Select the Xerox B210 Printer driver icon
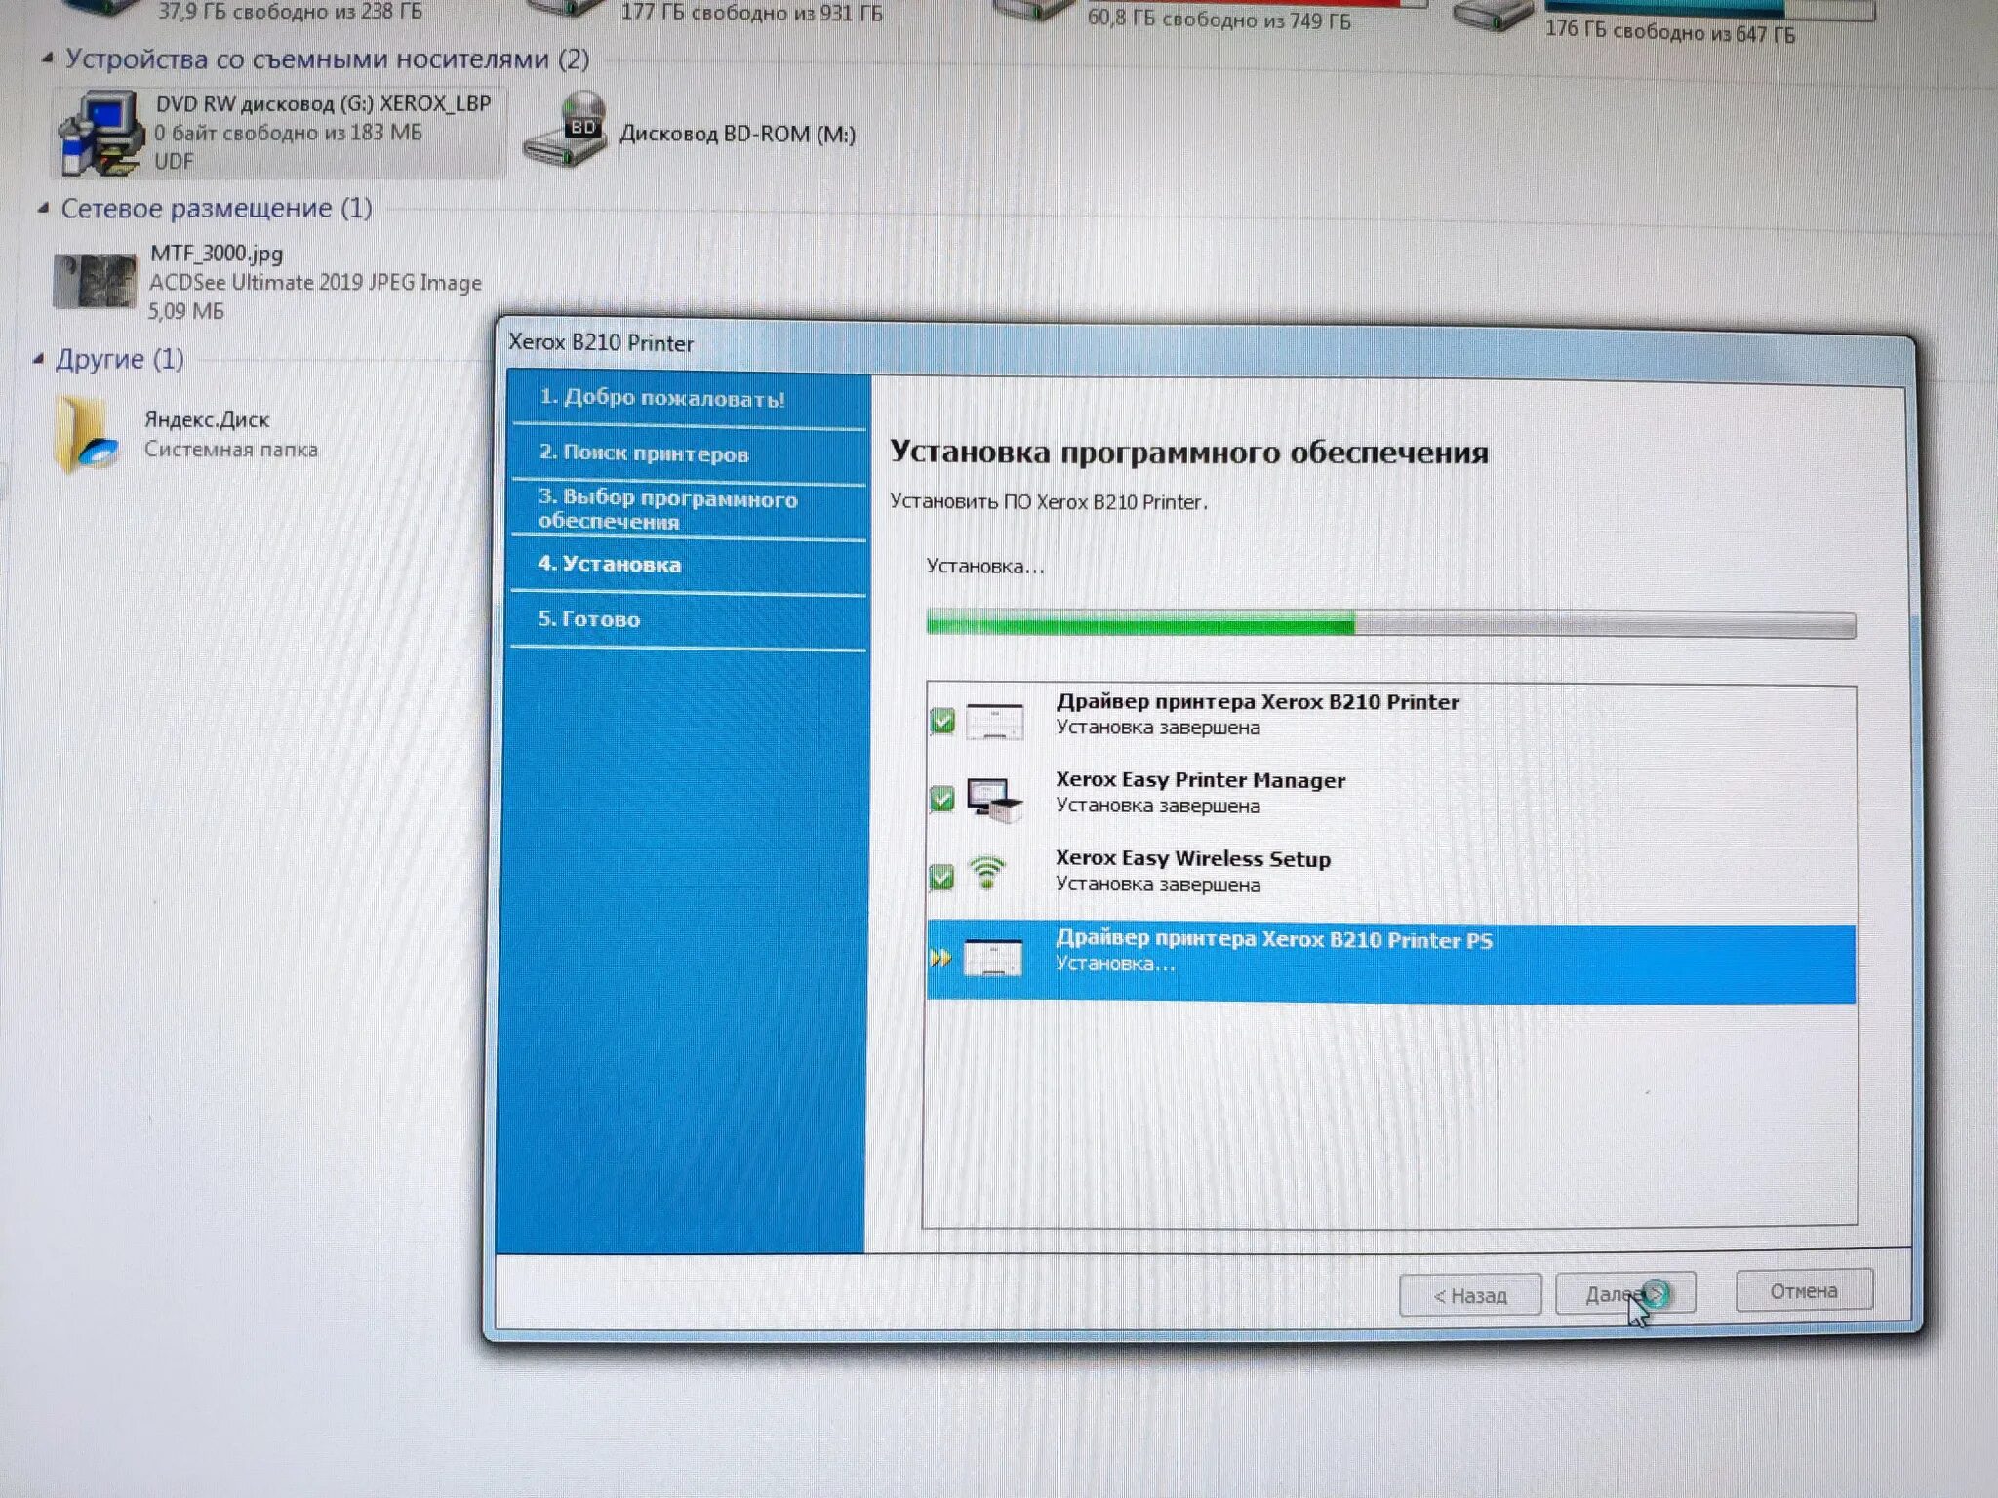The image size is (1998, 1498). click(995, 721)
